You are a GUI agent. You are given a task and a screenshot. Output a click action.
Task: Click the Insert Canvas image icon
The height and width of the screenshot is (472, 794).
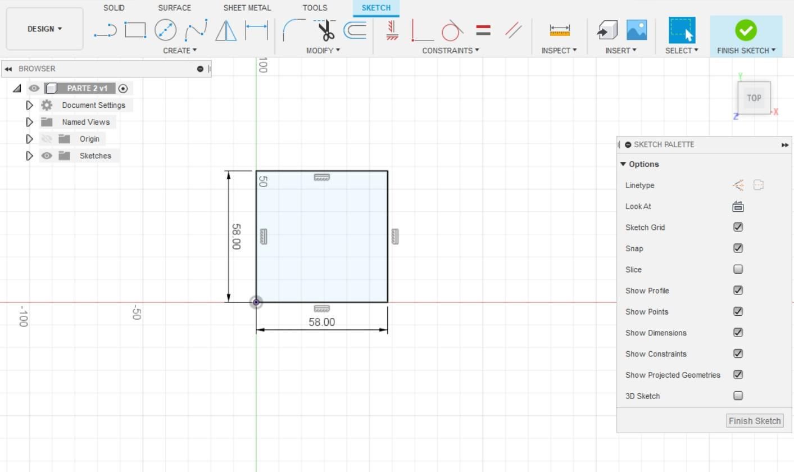pyautogui.click(x=637, y=30)
